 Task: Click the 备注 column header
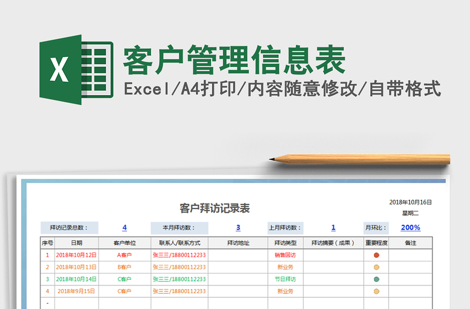410,243
